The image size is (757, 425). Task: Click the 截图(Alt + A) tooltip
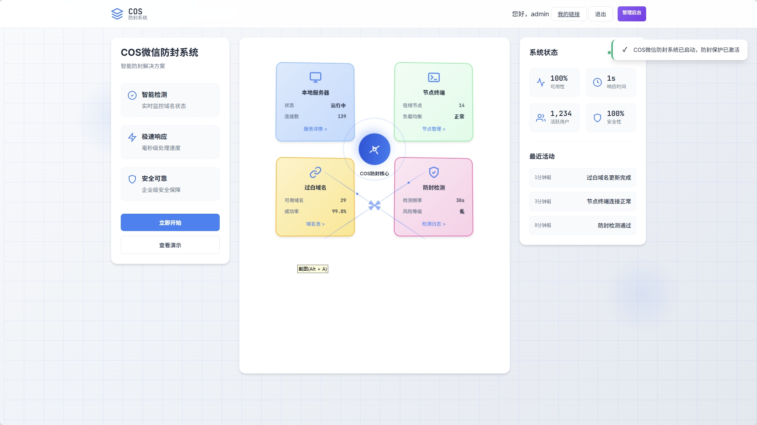[x=313, y=269]
